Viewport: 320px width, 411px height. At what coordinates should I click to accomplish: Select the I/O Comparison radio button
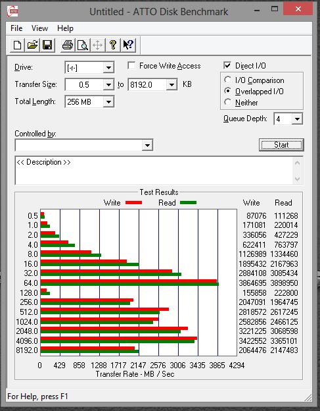(228, 80)
